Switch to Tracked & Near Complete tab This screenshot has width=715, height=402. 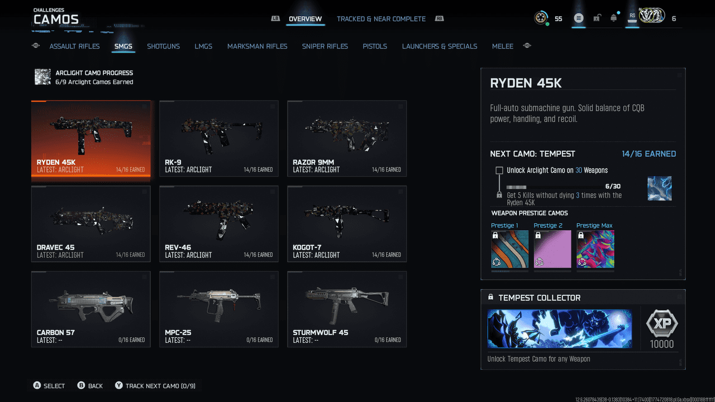381,19
